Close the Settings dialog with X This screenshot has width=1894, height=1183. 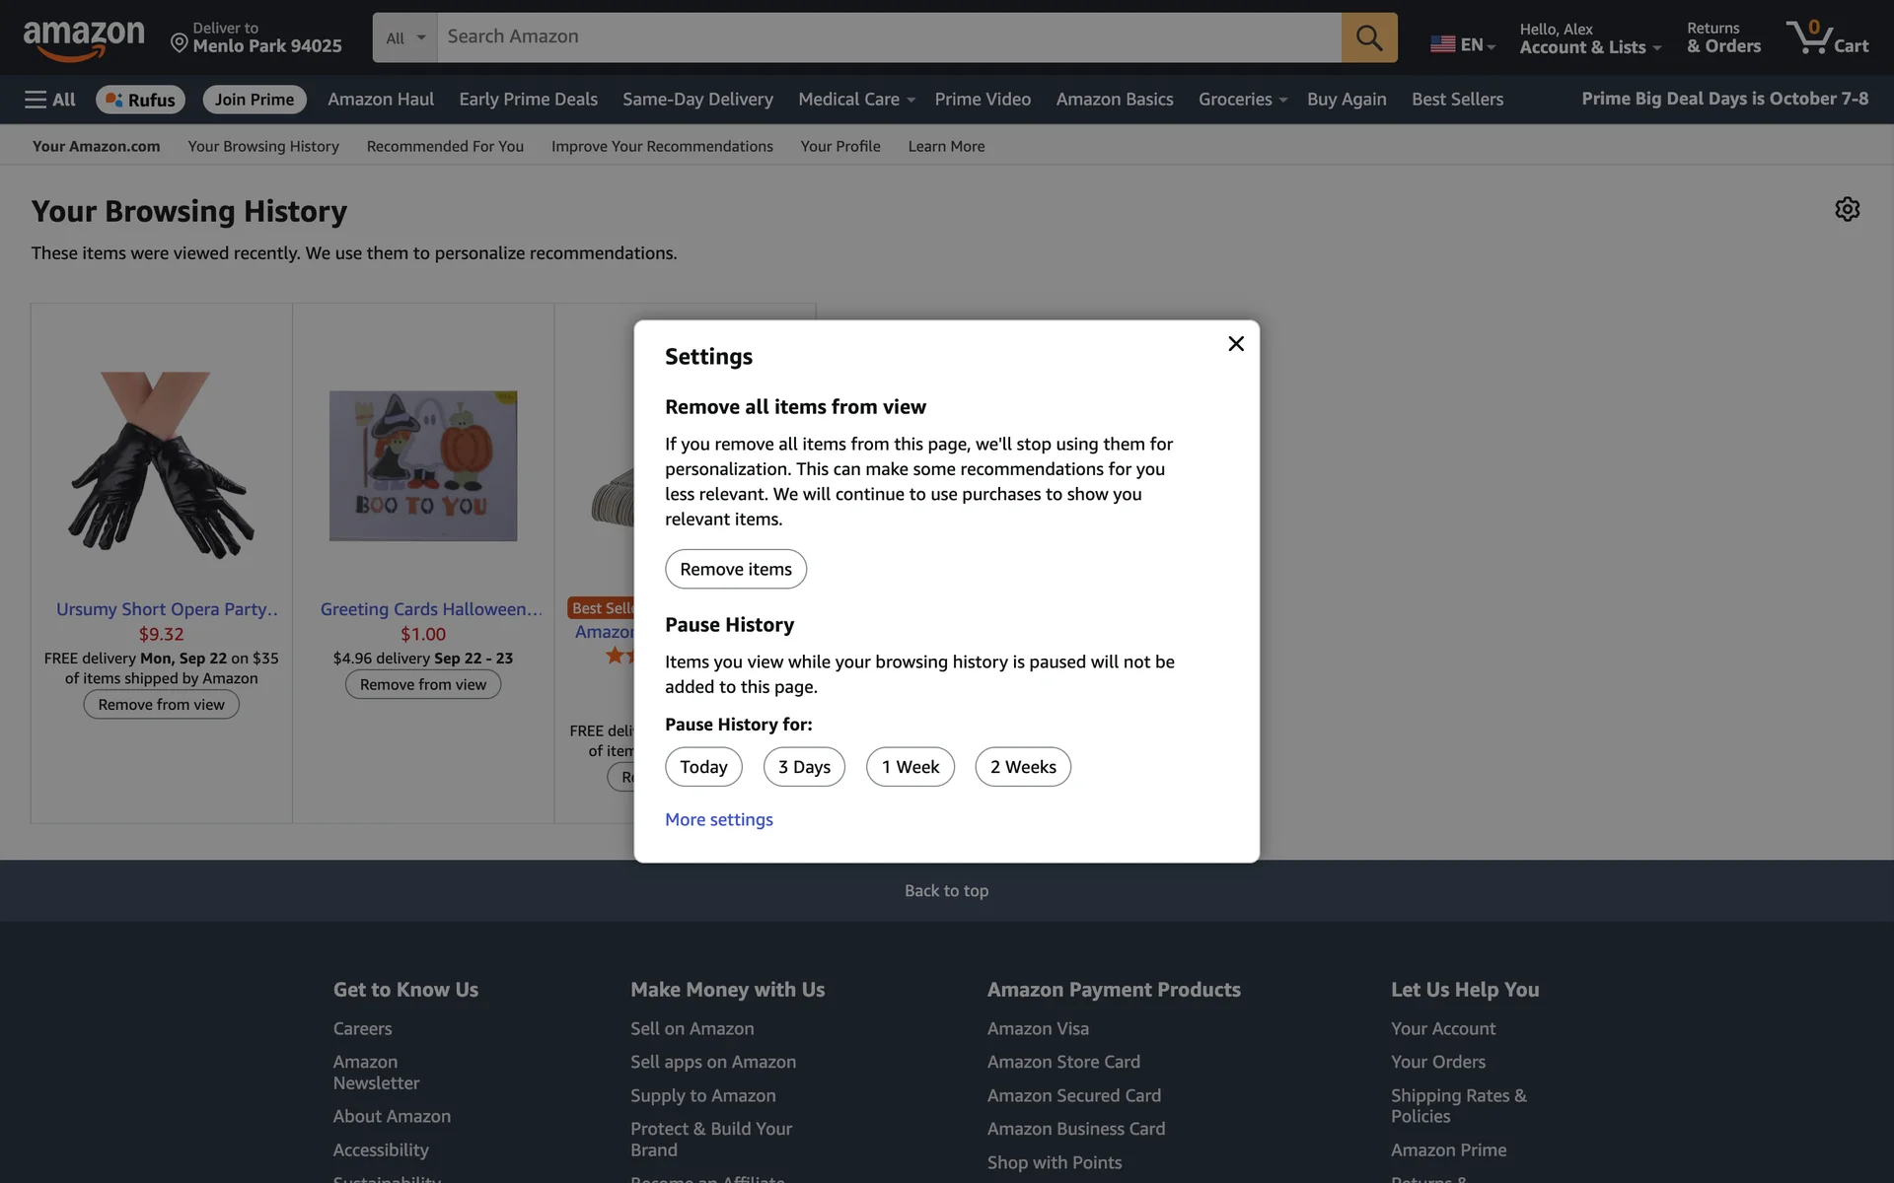pyautogui.click(x=1235, y=344)
